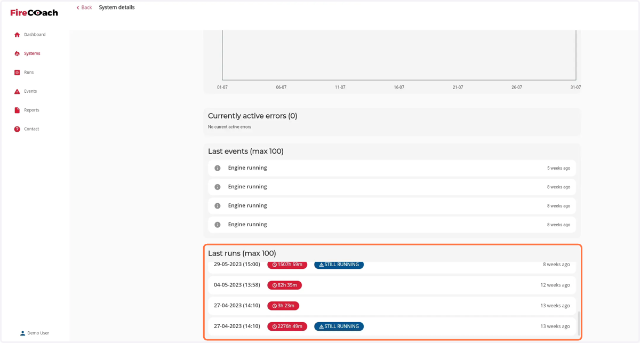This screenshot has height=343, width=640.
Task: Click the '5 weeks ago' timestamp
Action: [x=558, y=168]
